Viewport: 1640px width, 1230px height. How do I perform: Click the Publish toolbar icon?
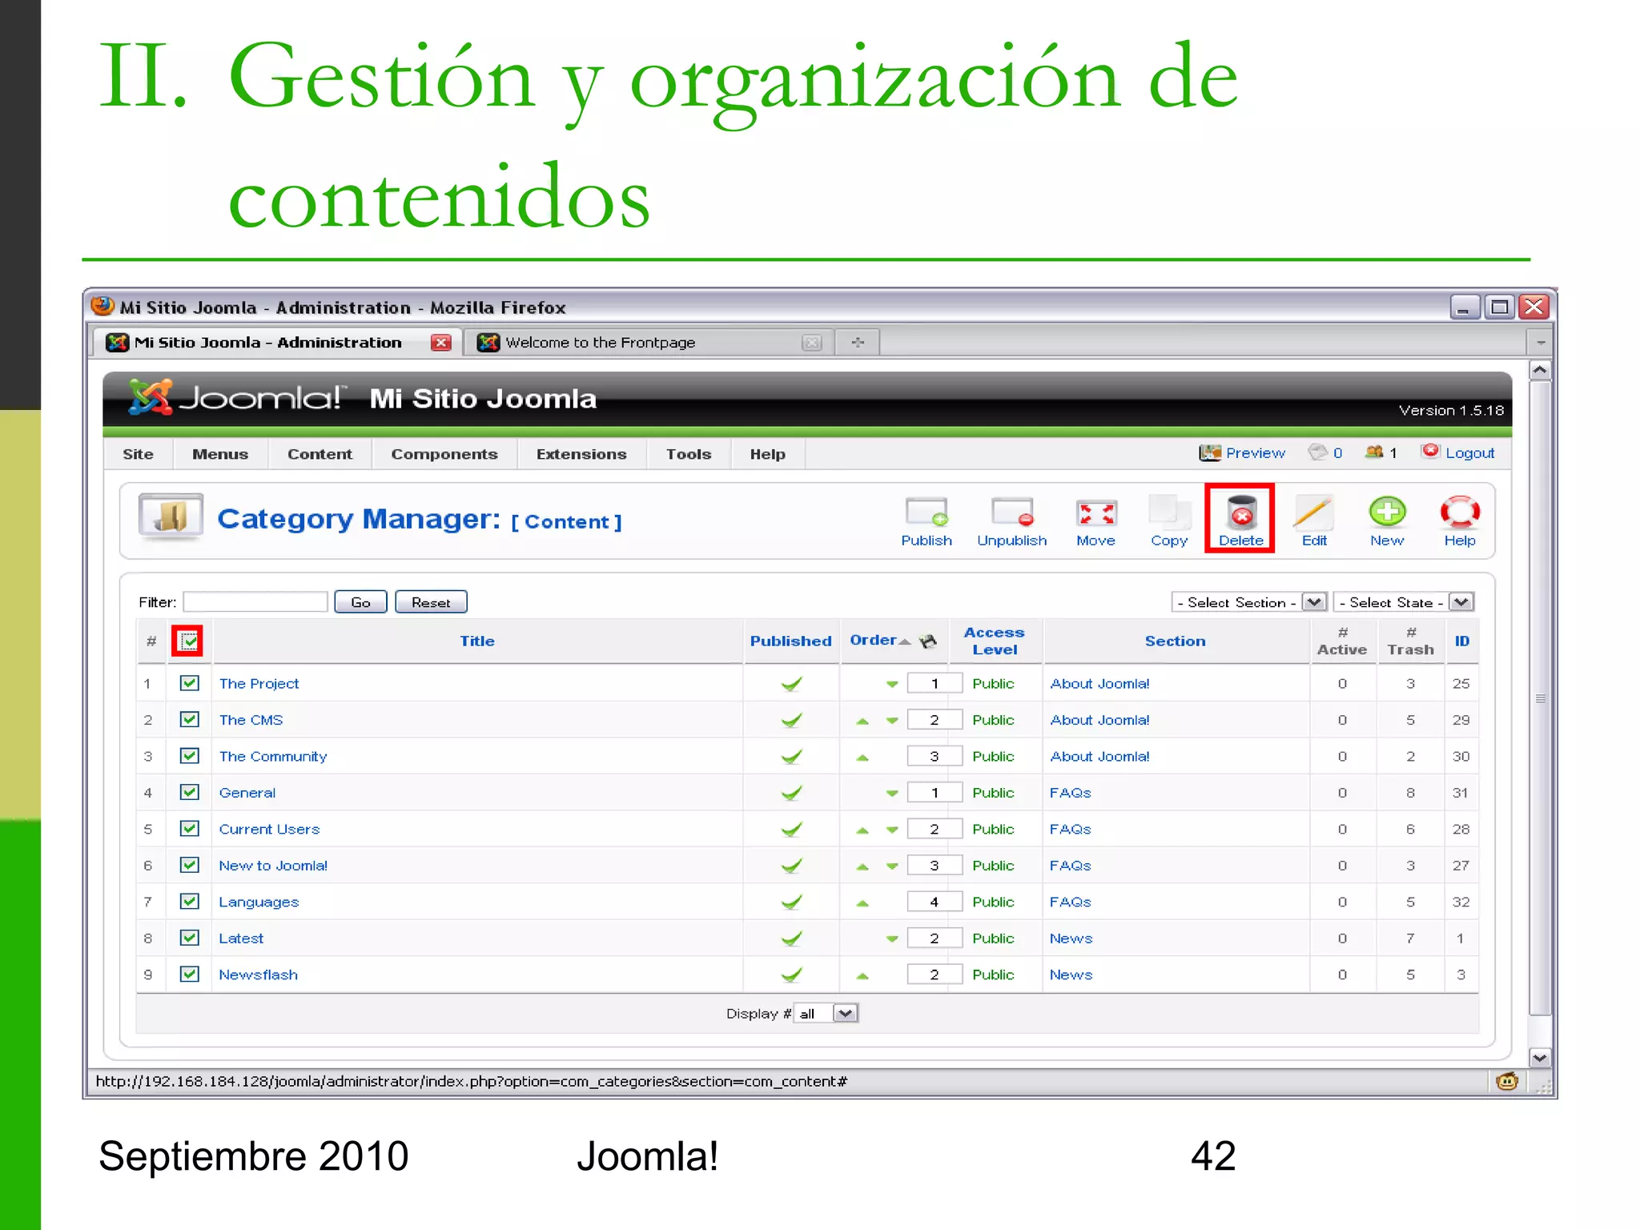[927, 512]
